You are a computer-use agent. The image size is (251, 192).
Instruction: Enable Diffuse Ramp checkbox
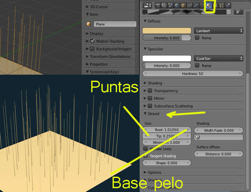coord(197,38)
